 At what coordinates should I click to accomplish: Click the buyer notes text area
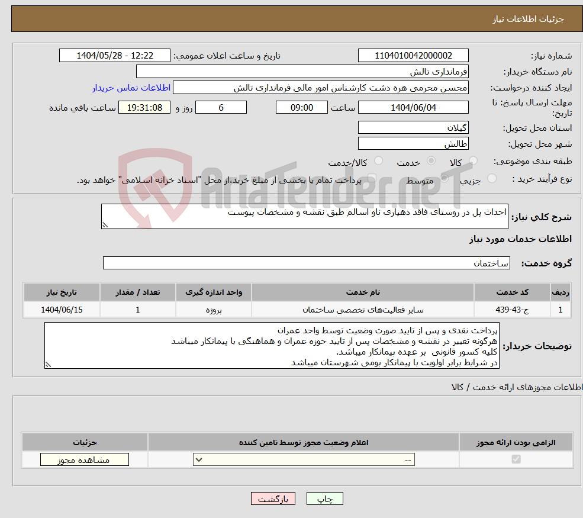click(272, 346)
